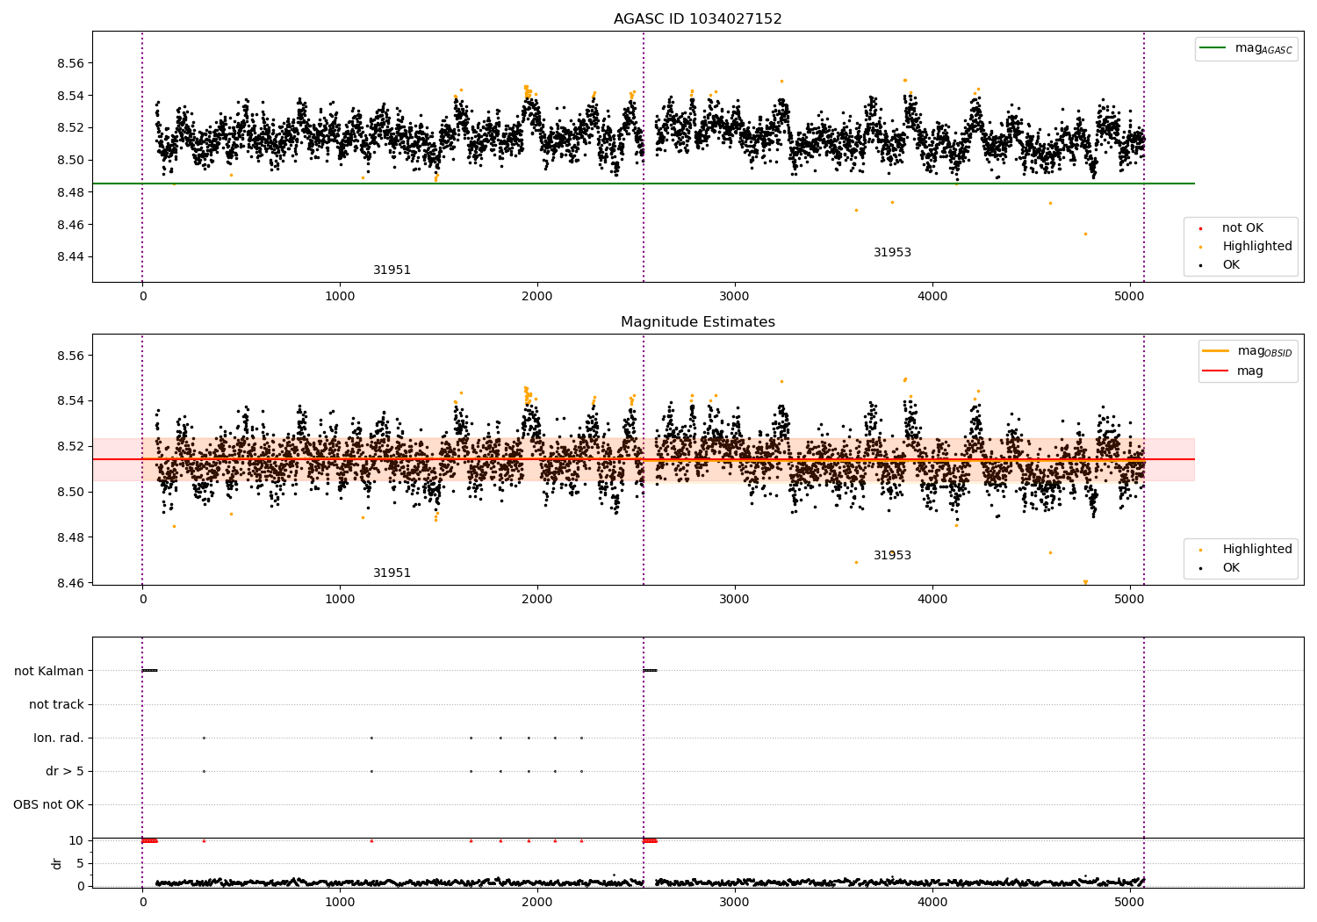Click the title 'AGASC ID 1034027152'
This screenshot has height=922, width=1317.
coord(698,18)
